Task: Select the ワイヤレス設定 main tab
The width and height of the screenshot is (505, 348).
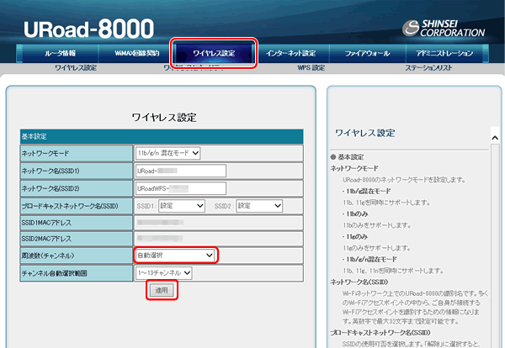Action: tap(214, 54)
